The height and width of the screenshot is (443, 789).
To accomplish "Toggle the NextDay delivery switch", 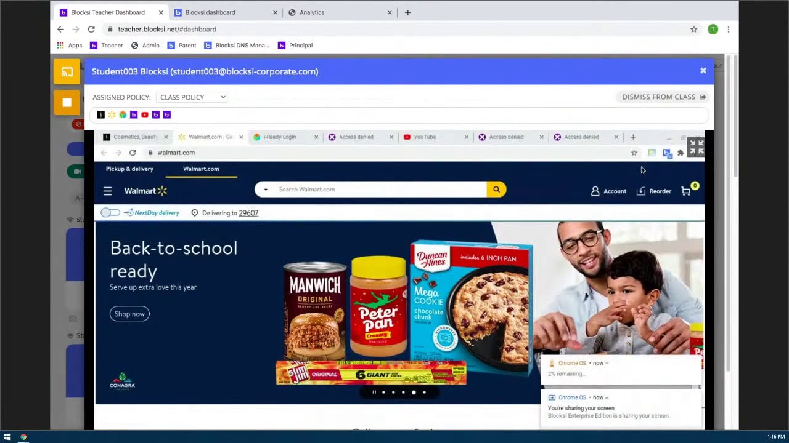I will [x=110, y=212].
